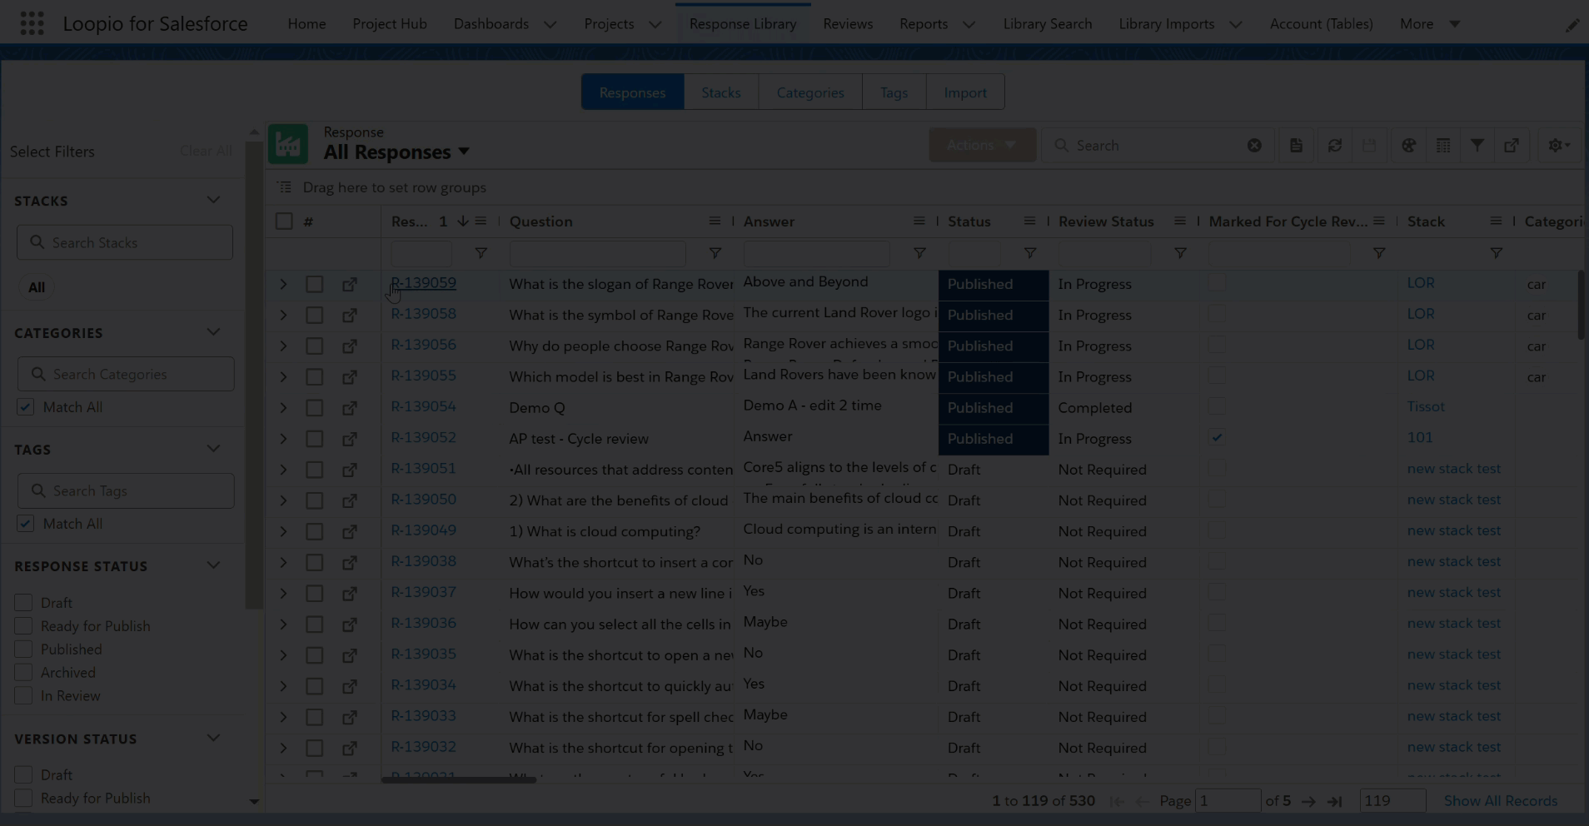Click the save icon in the grid toolbar
This screenshot has width=1589, height=826.
click(1369, 145)
